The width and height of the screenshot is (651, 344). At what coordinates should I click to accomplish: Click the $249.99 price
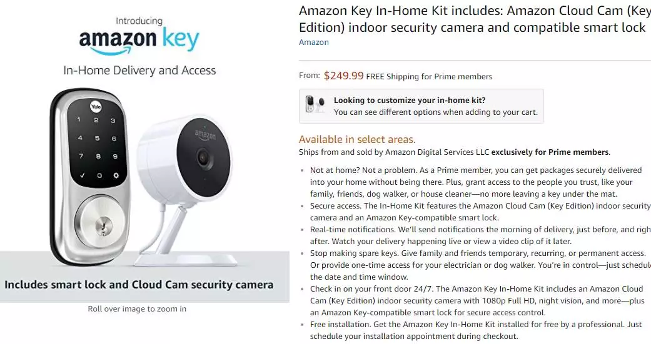tap(343, 76)
